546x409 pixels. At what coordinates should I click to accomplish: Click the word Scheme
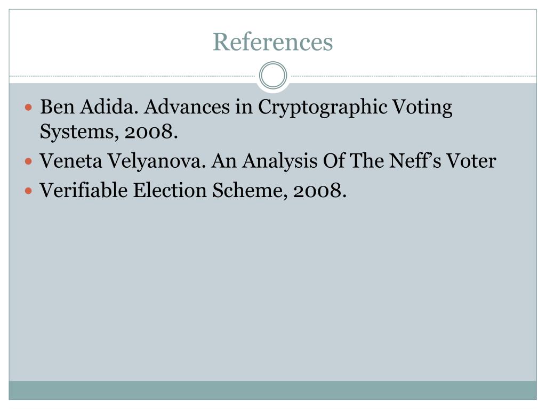point(250,191)
